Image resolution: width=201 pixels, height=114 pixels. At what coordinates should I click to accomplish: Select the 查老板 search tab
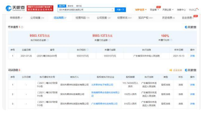[70, 6]
